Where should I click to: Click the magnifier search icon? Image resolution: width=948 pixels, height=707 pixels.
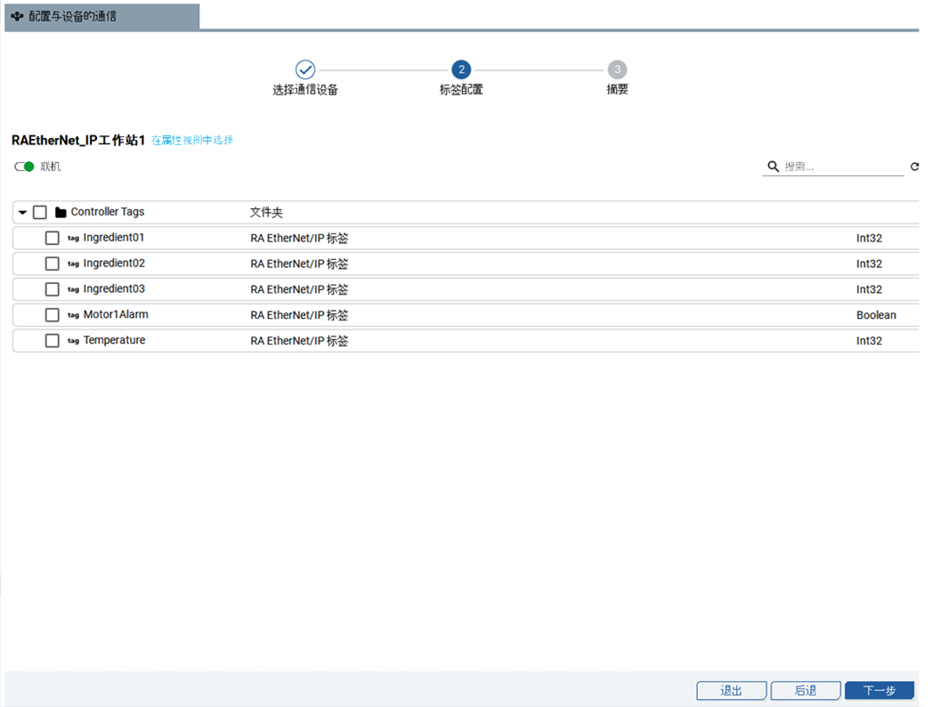tap(773, 167)
